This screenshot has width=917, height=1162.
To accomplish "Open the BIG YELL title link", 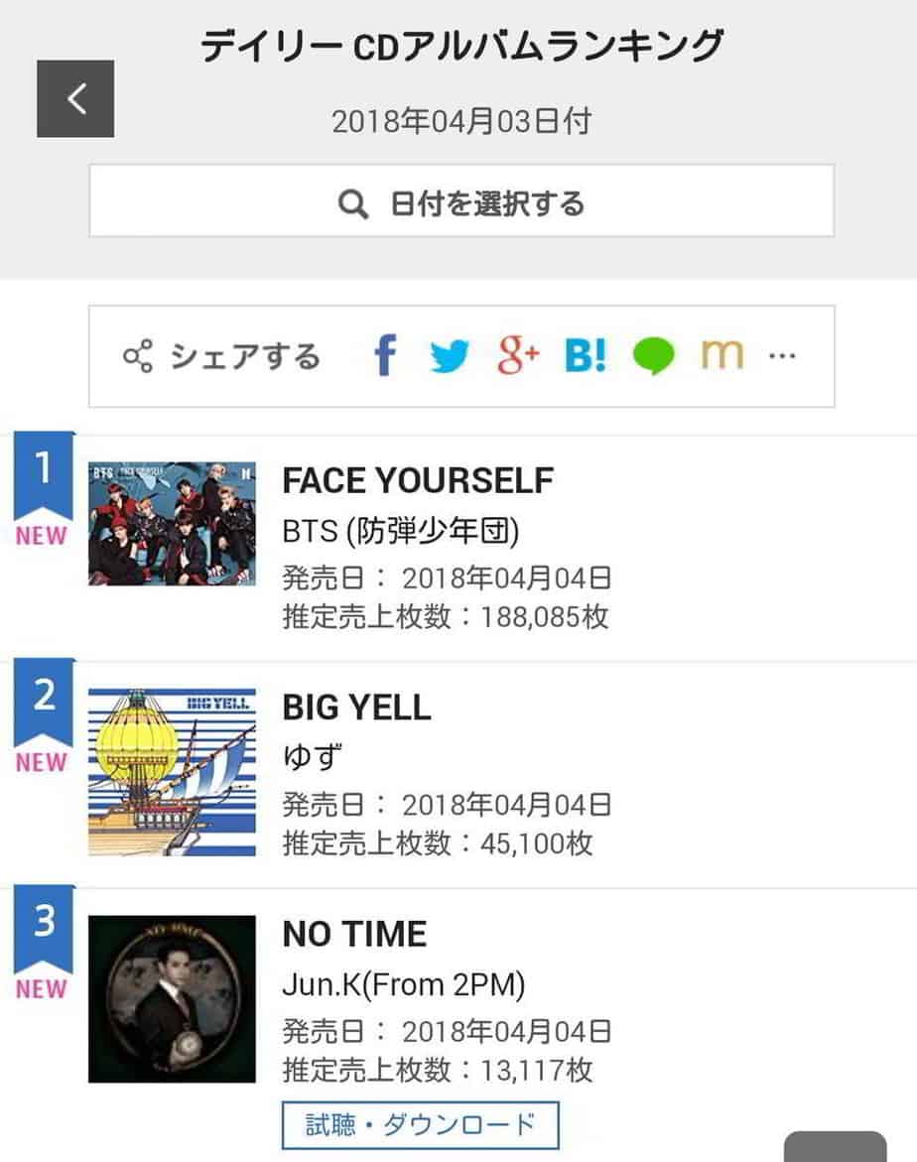I will pyautogui.click(x=356, y=708).
